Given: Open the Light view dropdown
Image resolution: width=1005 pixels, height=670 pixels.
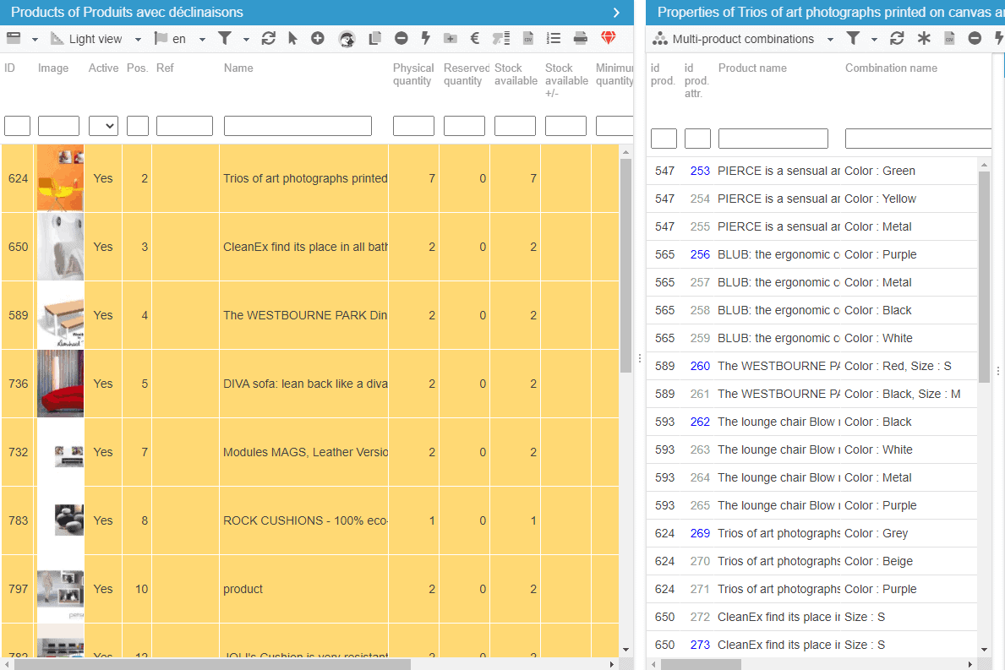Looking at the screenshot, I should 96,39.
